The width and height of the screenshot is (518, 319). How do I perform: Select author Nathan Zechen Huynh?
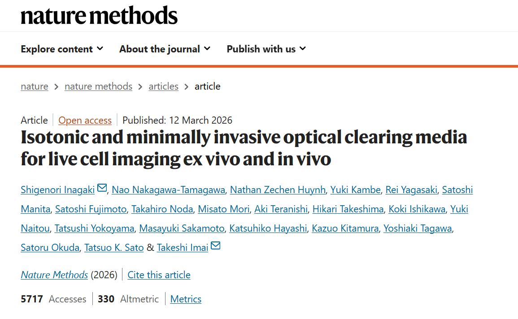tap(278, 190)
